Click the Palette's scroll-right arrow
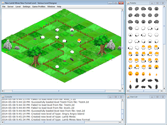This screenshot has height=125, width=167. point(162,91)
